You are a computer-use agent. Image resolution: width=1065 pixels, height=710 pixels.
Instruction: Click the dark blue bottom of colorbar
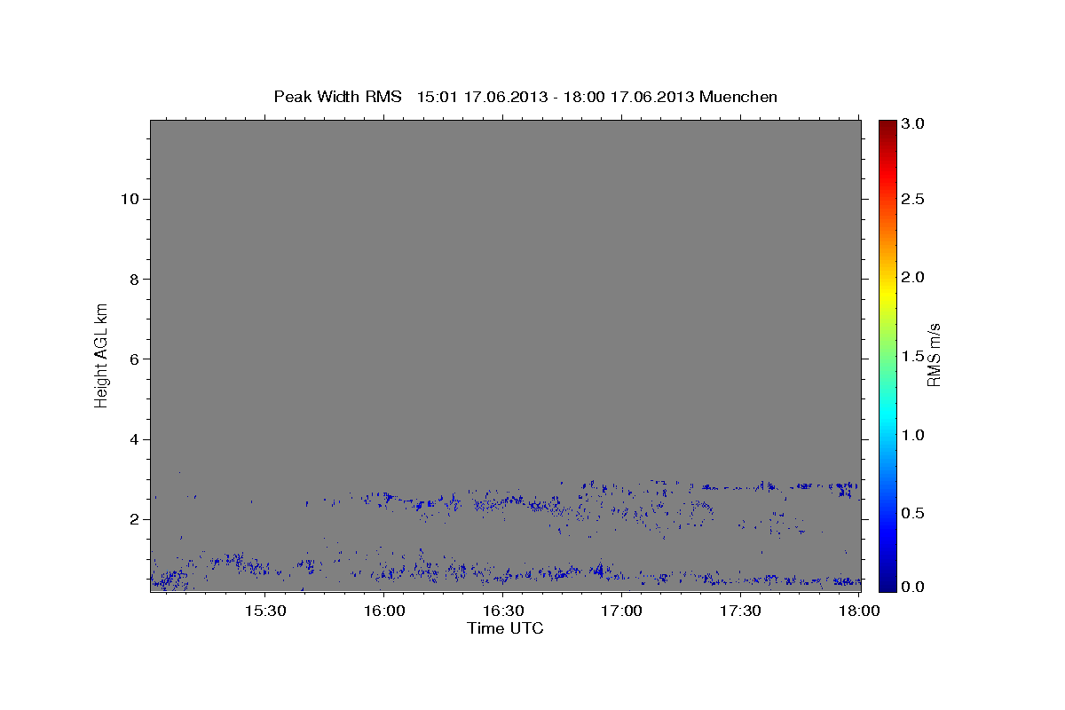pyautogui.click(x=887, y=586)
